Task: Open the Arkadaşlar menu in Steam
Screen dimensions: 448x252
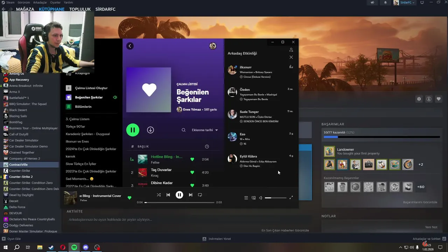Action: click(40, 2)
